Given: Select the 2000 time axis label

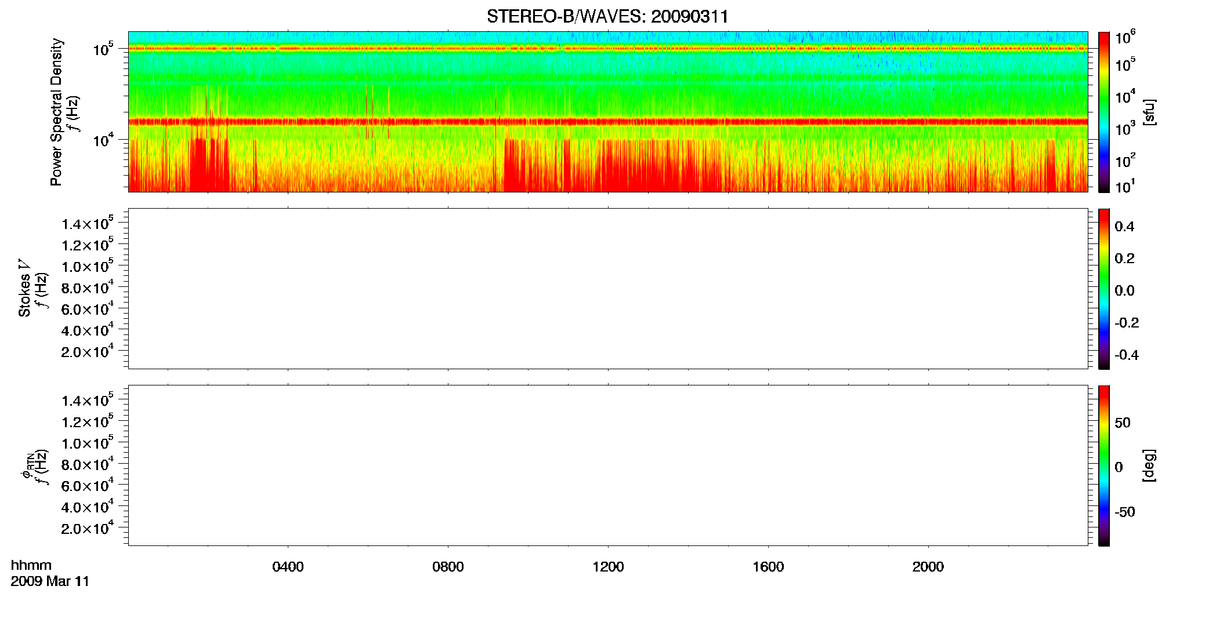Looking at the screenshot, I should (928, 567).
